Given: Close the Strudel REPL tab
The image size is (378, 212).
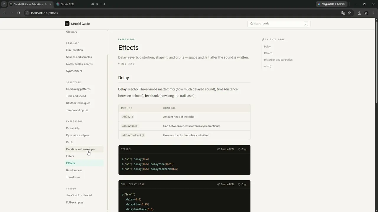Looking at the screenshot, I should tap(97, 4).
